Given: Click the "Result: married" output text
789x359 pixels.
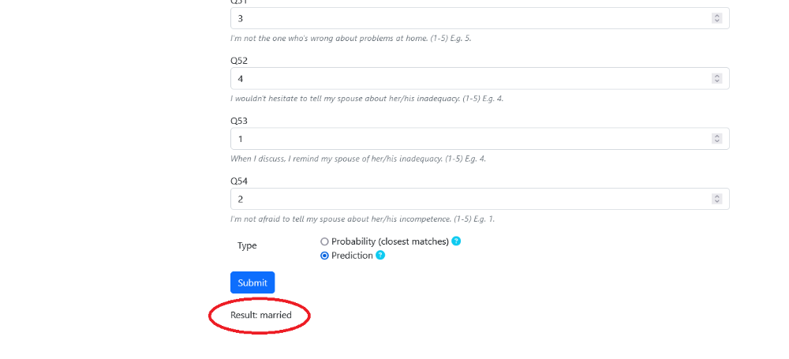Looking at the screenshot, I should 261,315.
